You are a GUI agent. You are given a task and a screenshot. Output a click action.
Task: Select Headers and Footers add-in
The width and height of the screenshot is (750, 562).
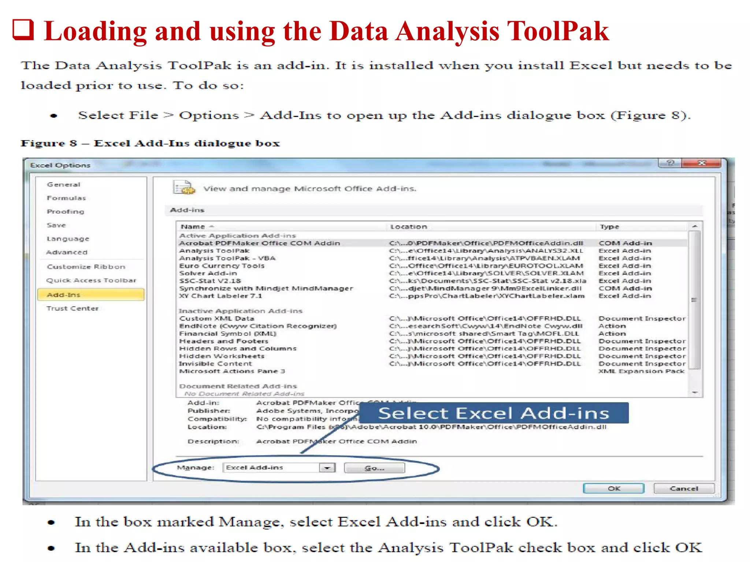(x=432, y=341)
